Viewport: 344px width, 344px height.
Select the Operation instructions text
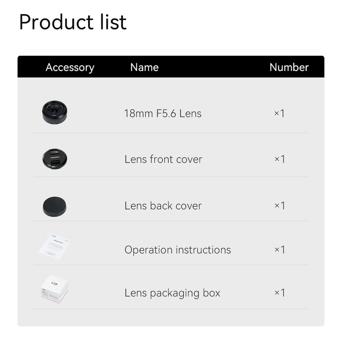(x=178, y=250)
